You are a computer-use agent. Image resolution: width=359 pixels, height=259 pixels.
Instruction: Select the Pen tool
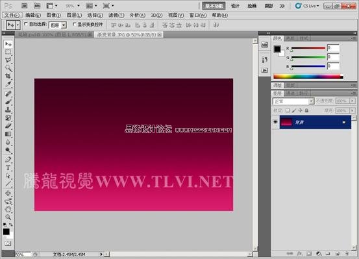tap(8, 160)
